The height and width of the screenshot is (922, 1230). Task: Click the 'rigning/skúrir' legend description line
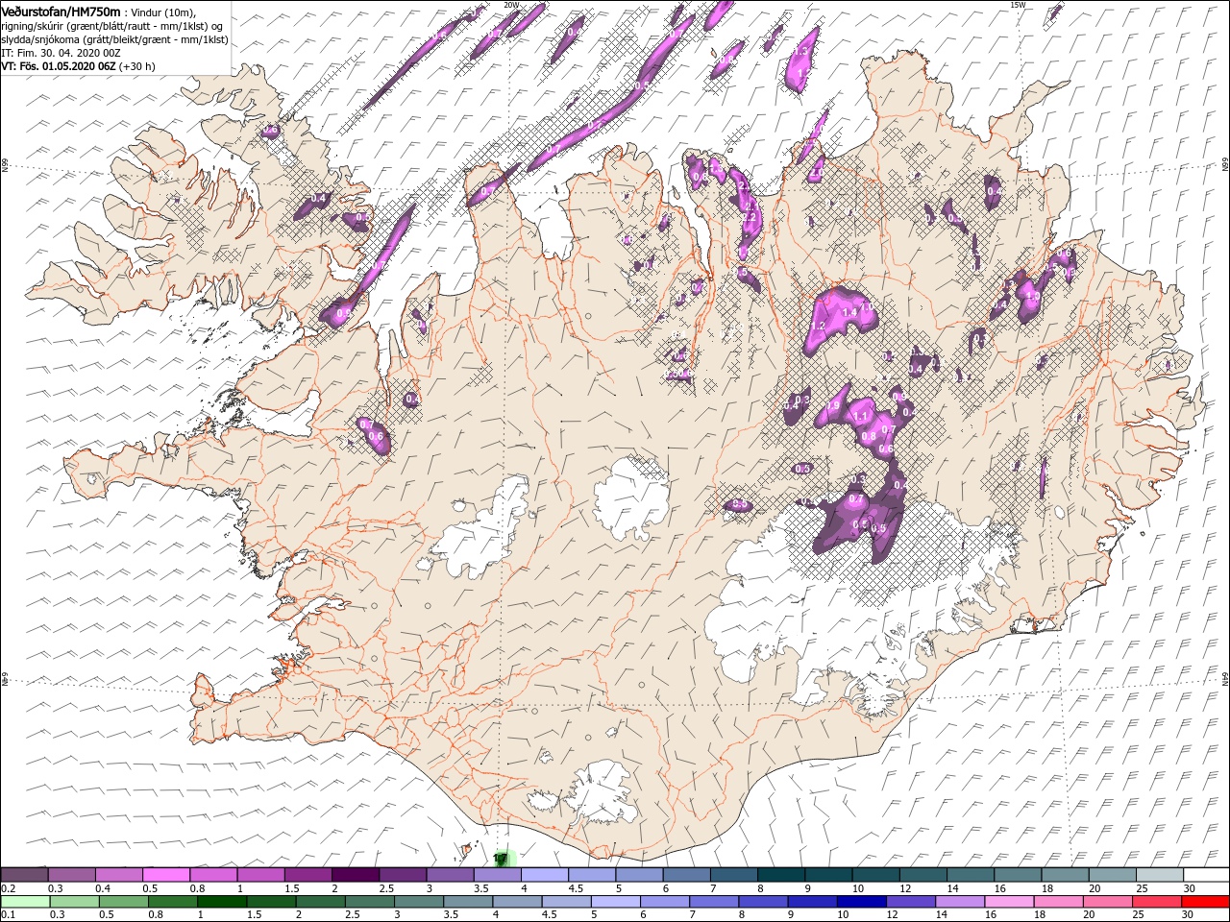coord(112,26)
